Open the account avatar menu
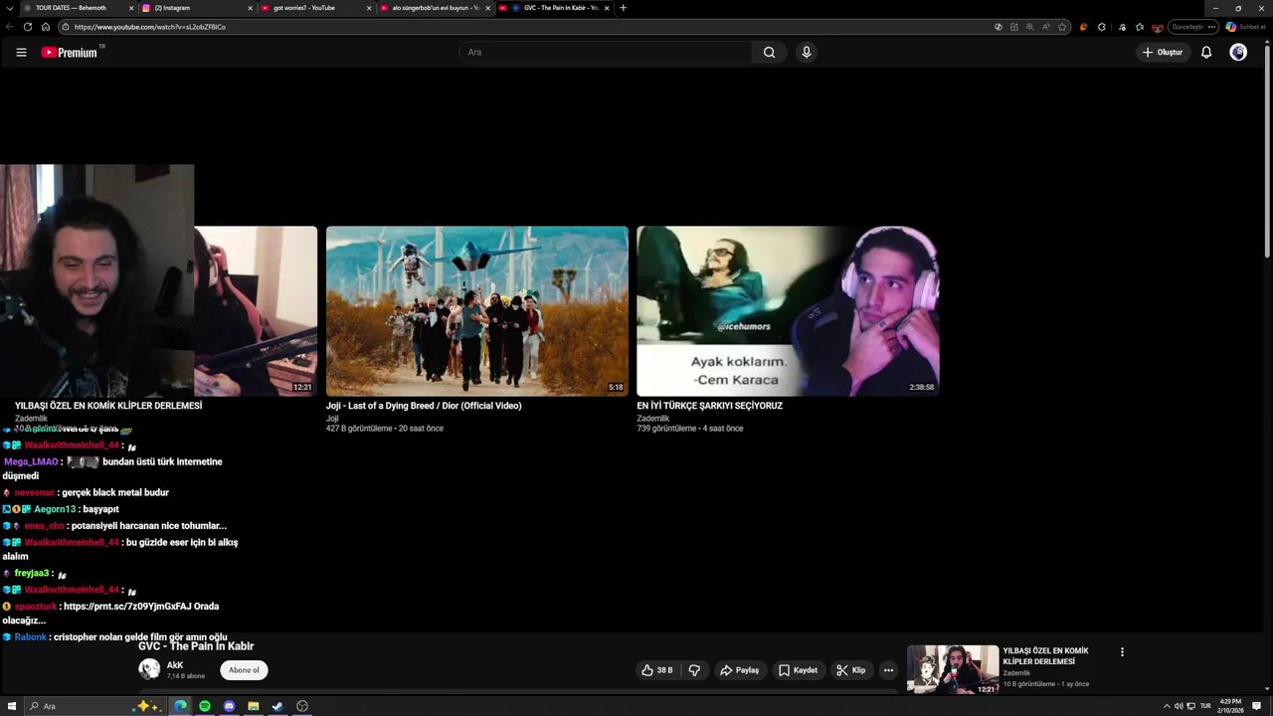Image resolution: width=1273 pixels, height=716 pixels. (x=1238, y=53)
